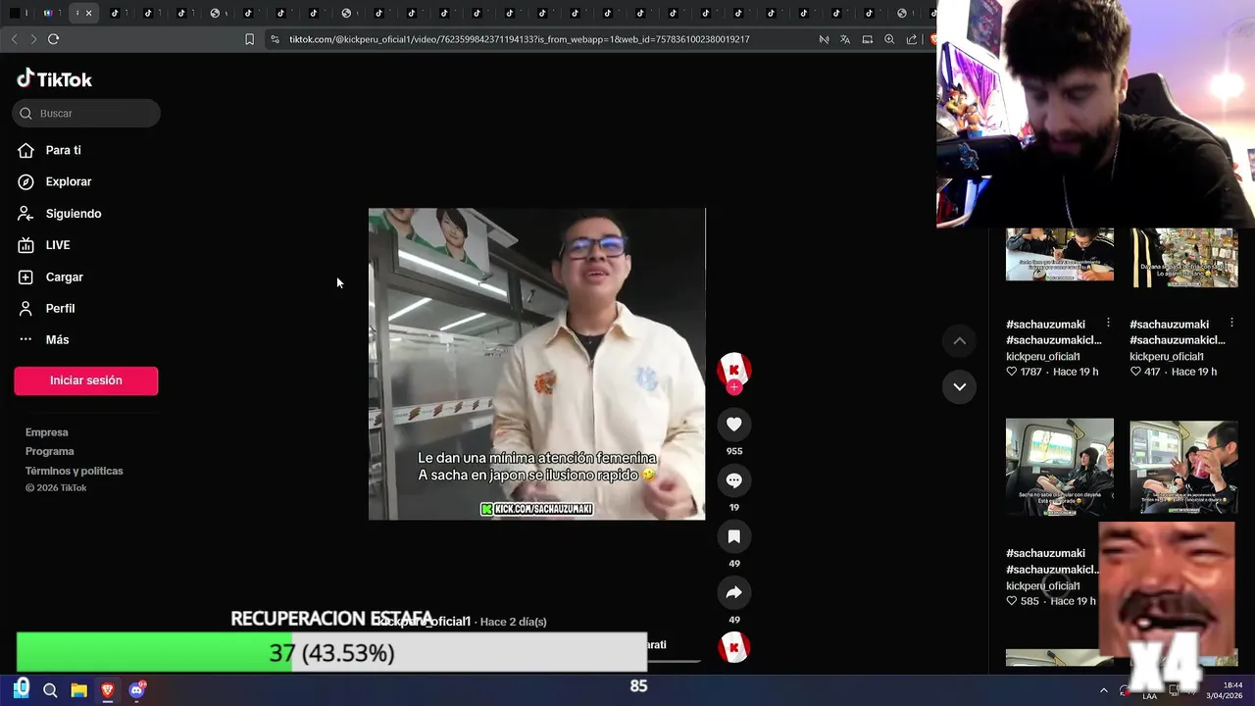Open the Perfil page
Image resolution: width=1255 pixels, height=706 pixels.
60,308
